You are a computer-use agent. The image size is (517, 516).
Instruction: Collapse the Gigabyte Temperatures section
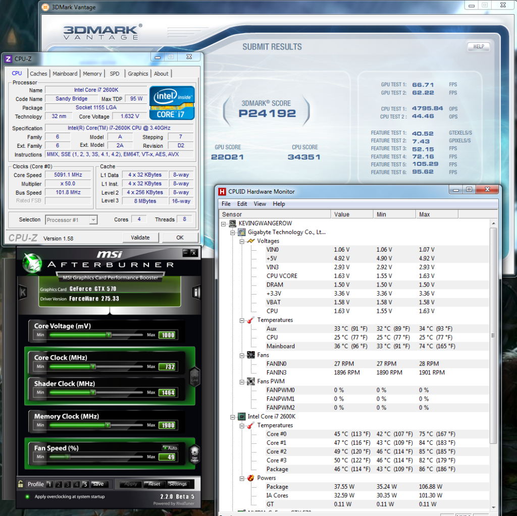242,320
